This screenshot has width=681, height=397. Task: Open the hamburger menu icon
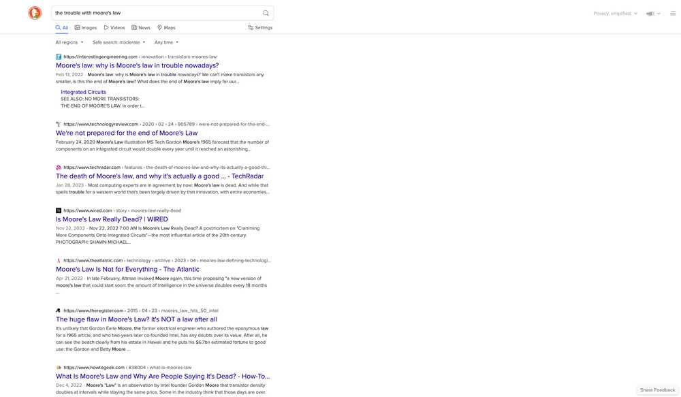673,13
